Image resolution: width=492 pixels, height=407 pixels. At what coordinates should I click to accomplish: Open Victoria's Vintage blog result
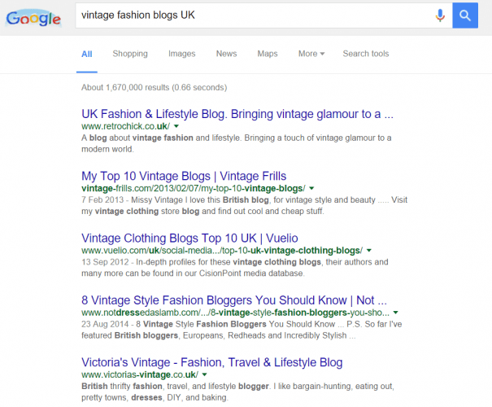[x=211, y=362]
